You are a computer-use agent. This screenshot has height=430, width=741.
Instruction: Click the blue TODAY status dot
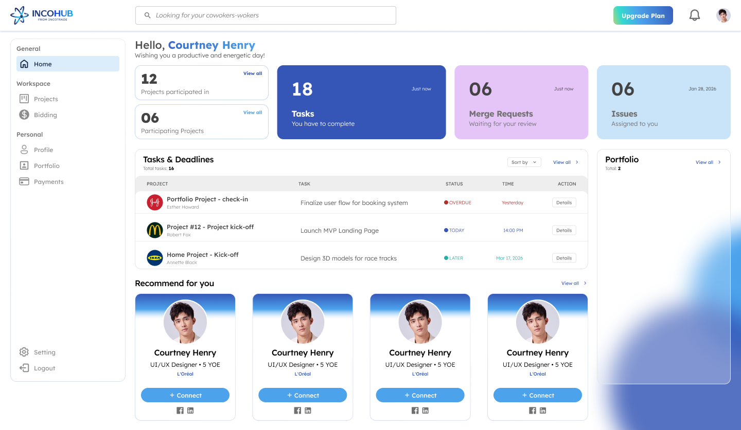pyautogui.click(x=446, y=230)
